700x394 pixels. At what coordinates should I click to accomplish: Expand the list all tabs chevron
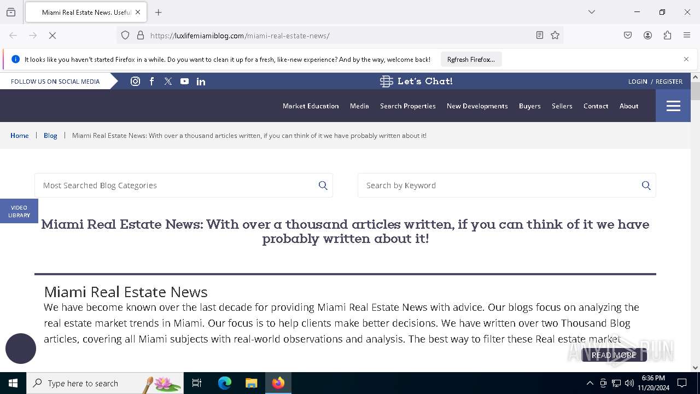(x=592, y=12)
